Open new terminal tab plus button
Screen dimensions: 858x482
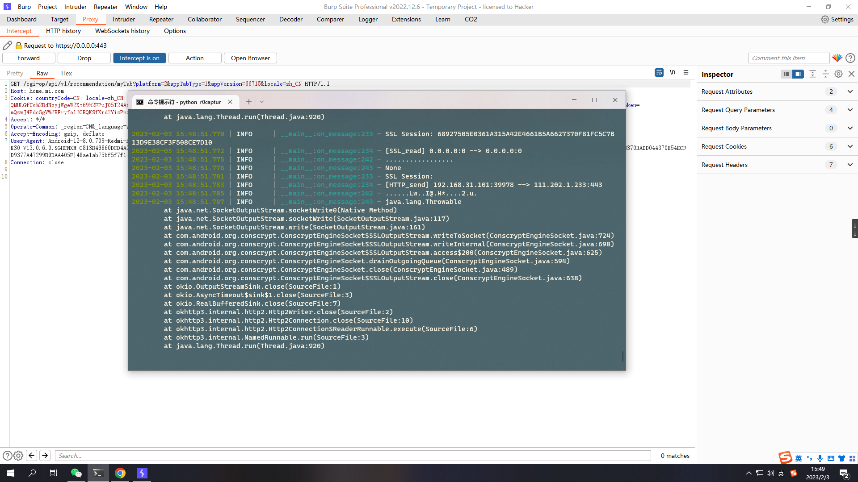(x=248, y=102)
